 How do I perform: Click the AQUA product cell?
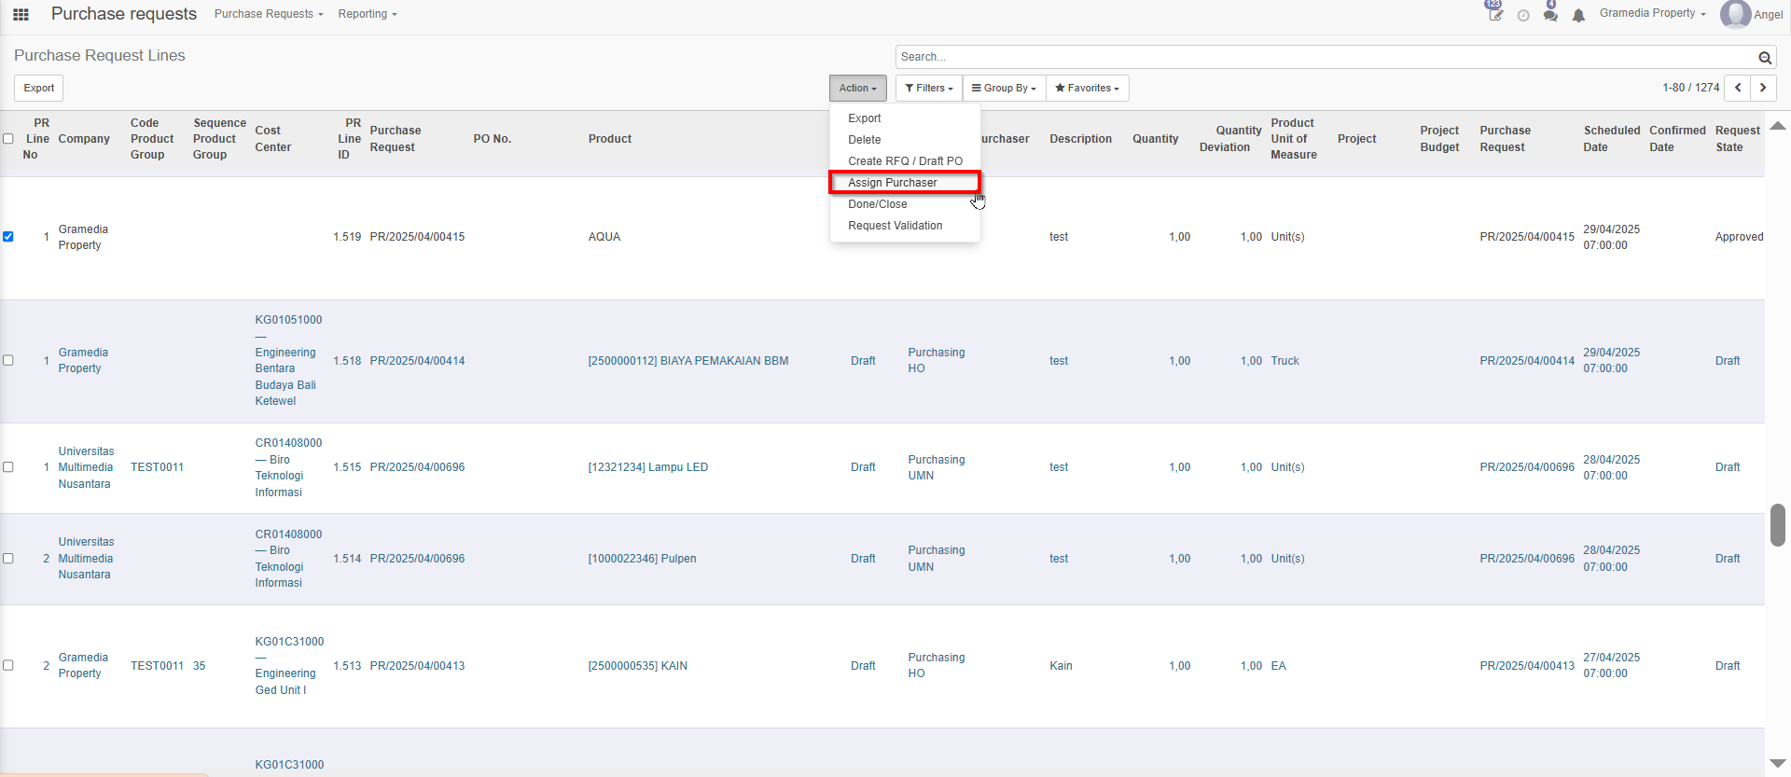point(604,237)
